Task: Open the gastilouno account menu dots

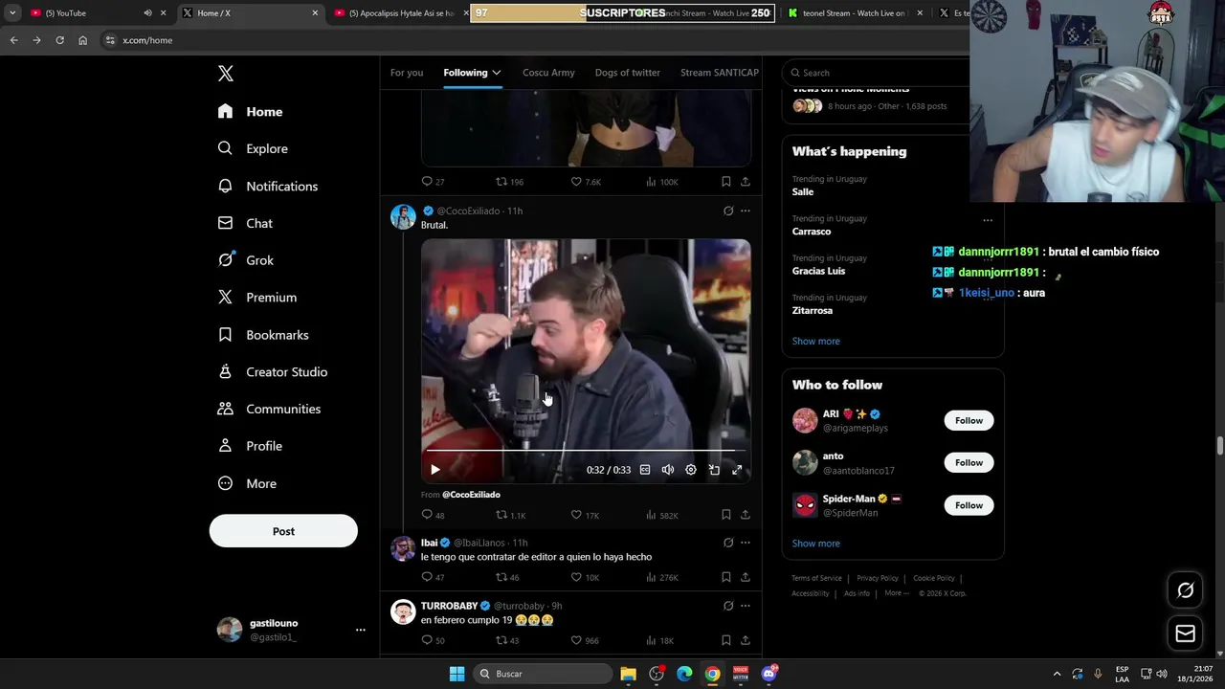Action: coord(360,630)
